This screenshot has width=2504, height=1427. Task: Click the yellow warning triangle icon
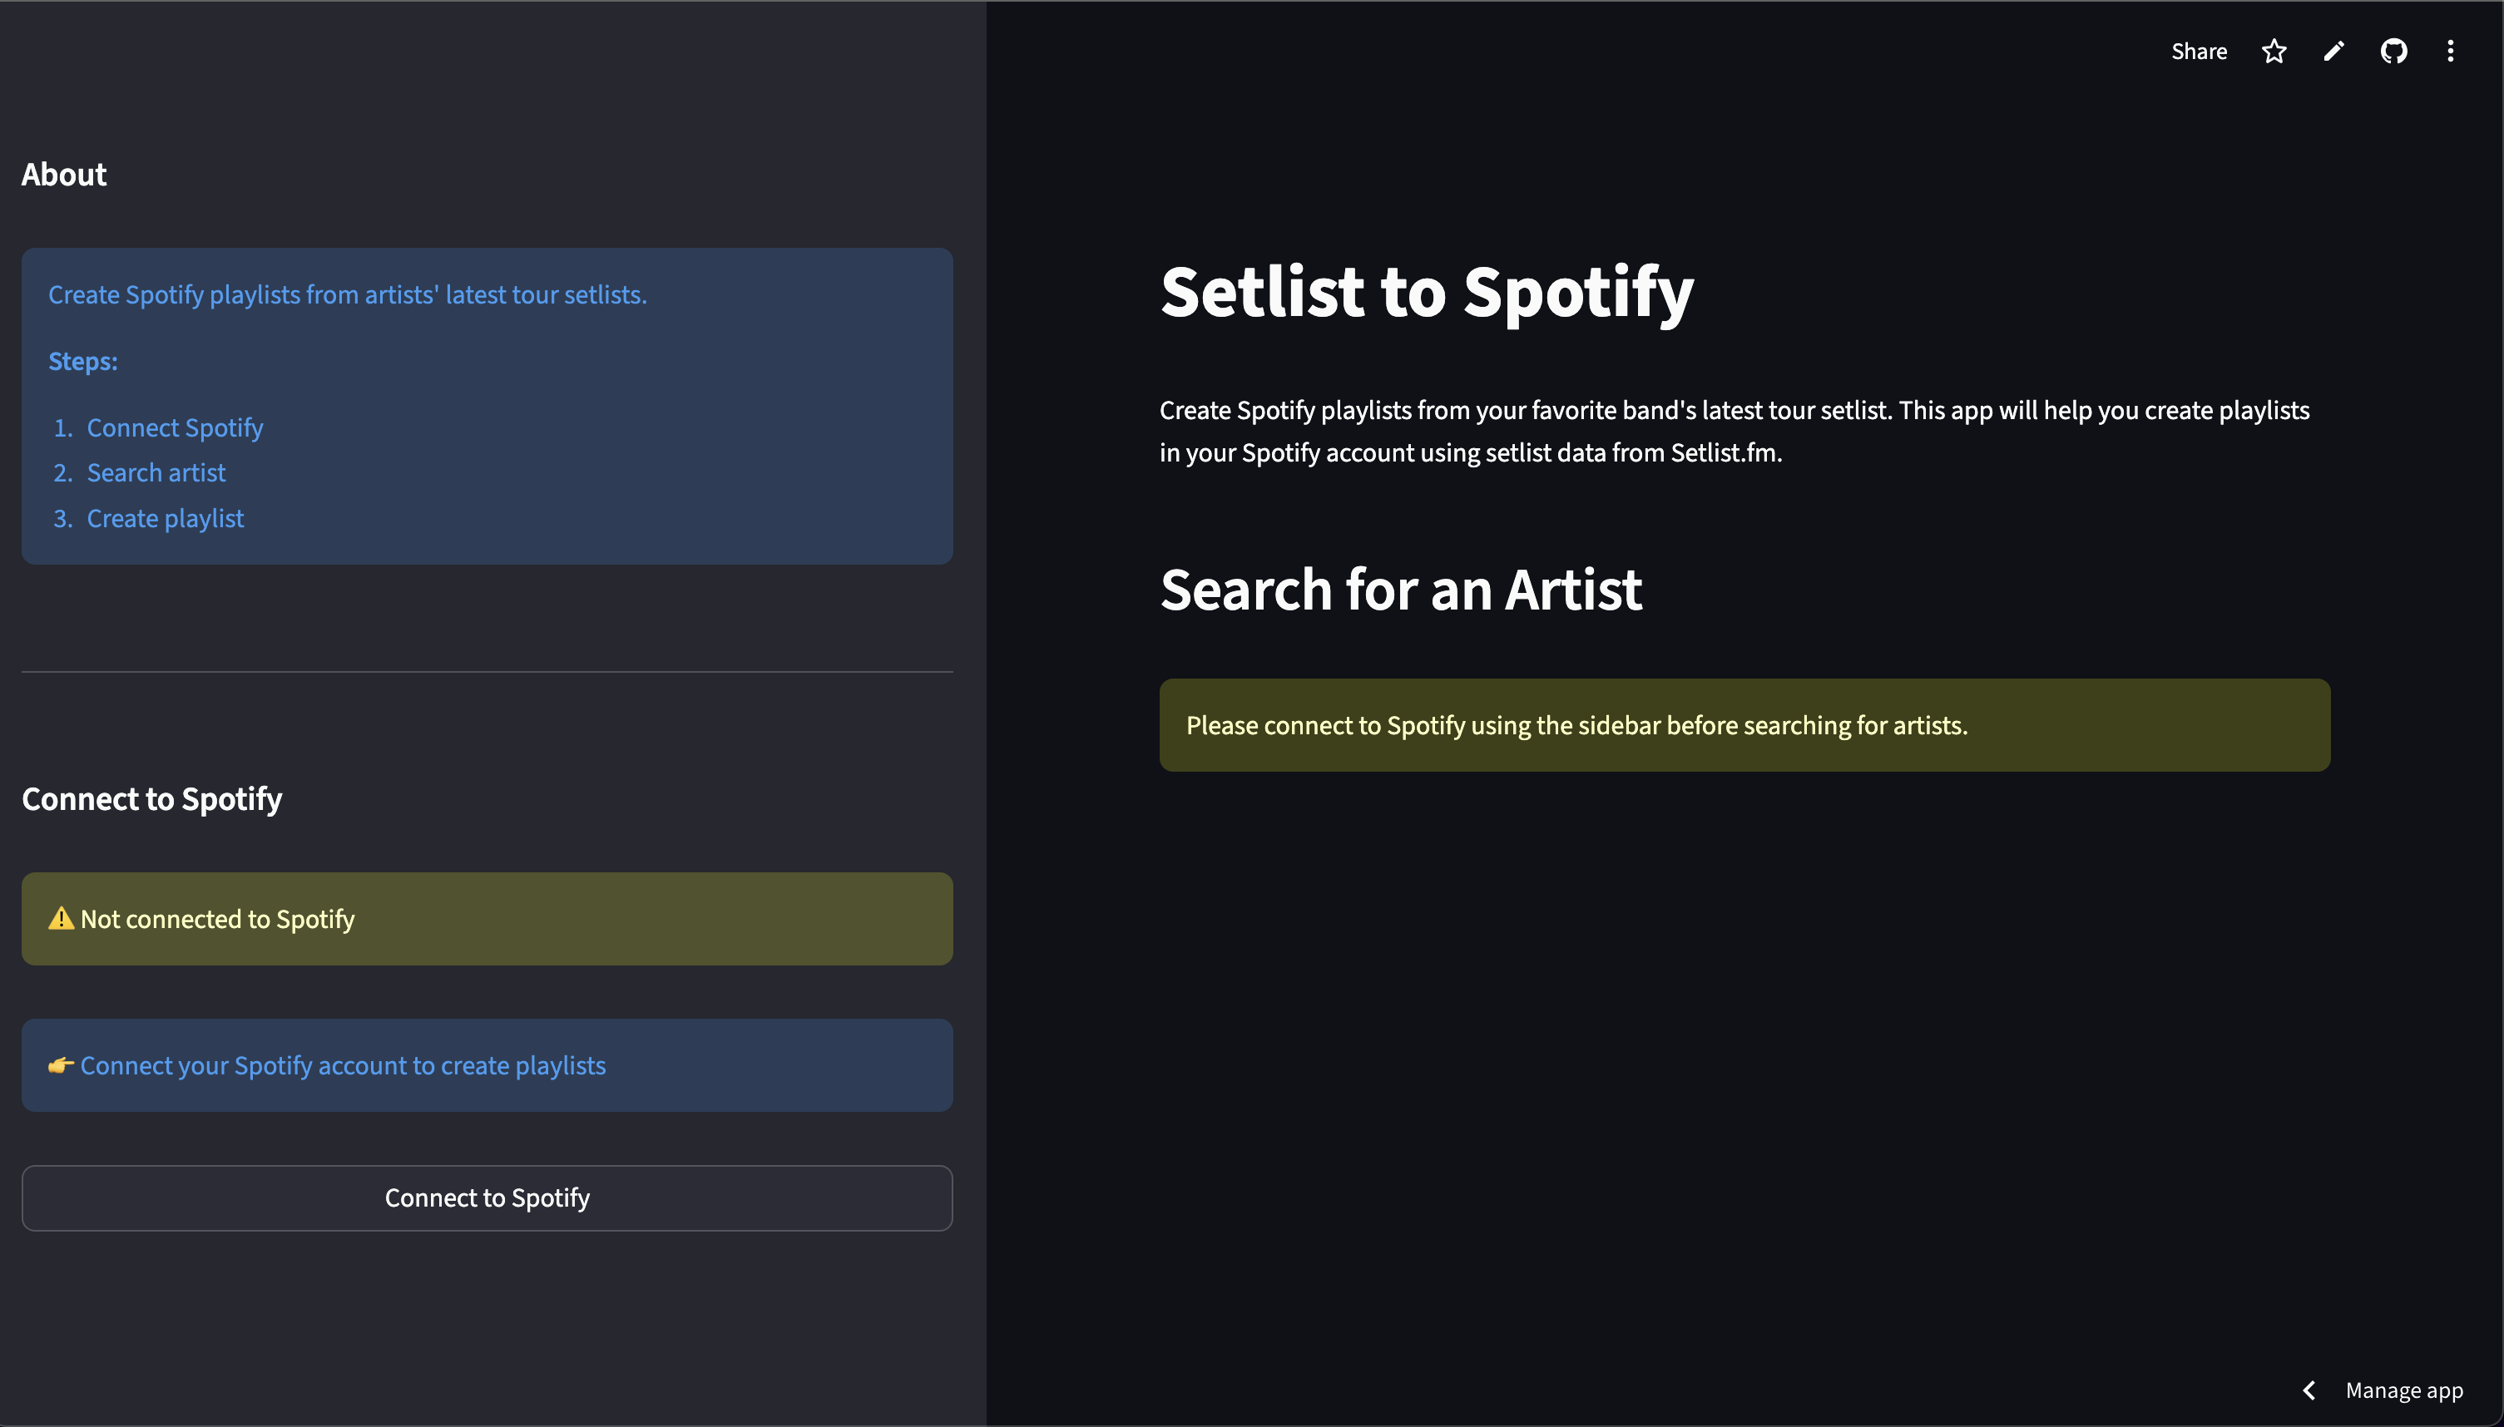(x=61, y=918)
